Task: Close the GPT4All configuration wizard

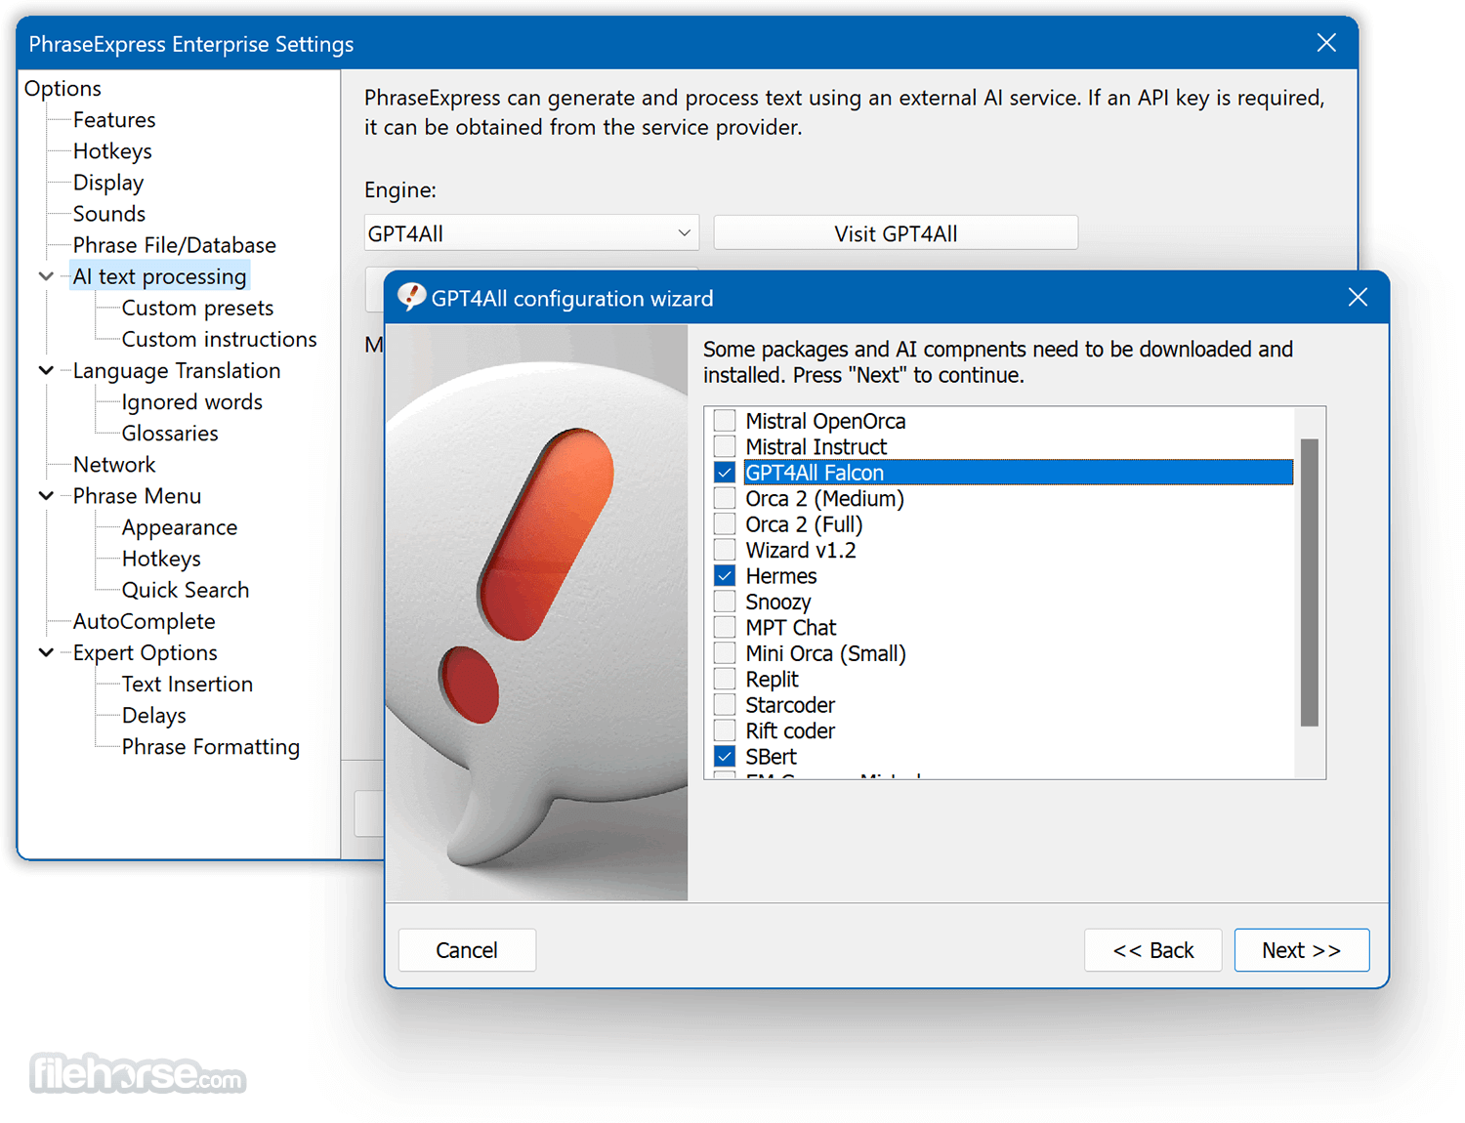Action: (x=1358, y=297)
